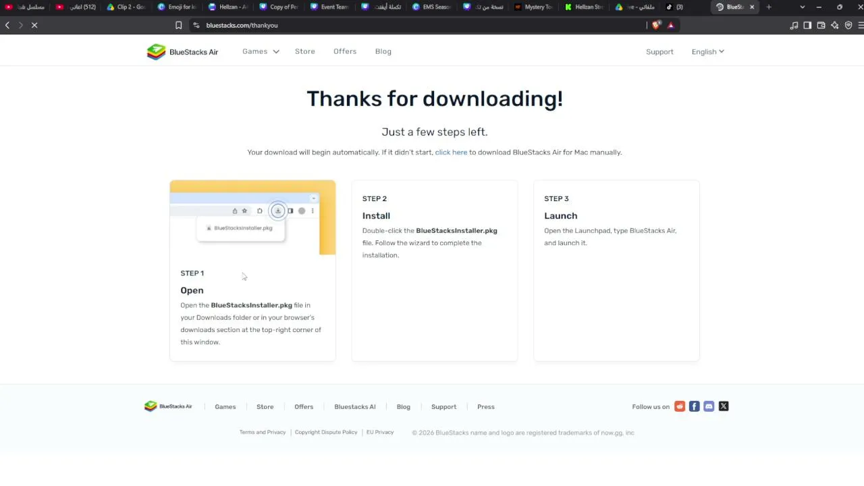The image size is (864, 486).
Task: Open Brave Shields lion icon
Action: (x=656, y=25)
